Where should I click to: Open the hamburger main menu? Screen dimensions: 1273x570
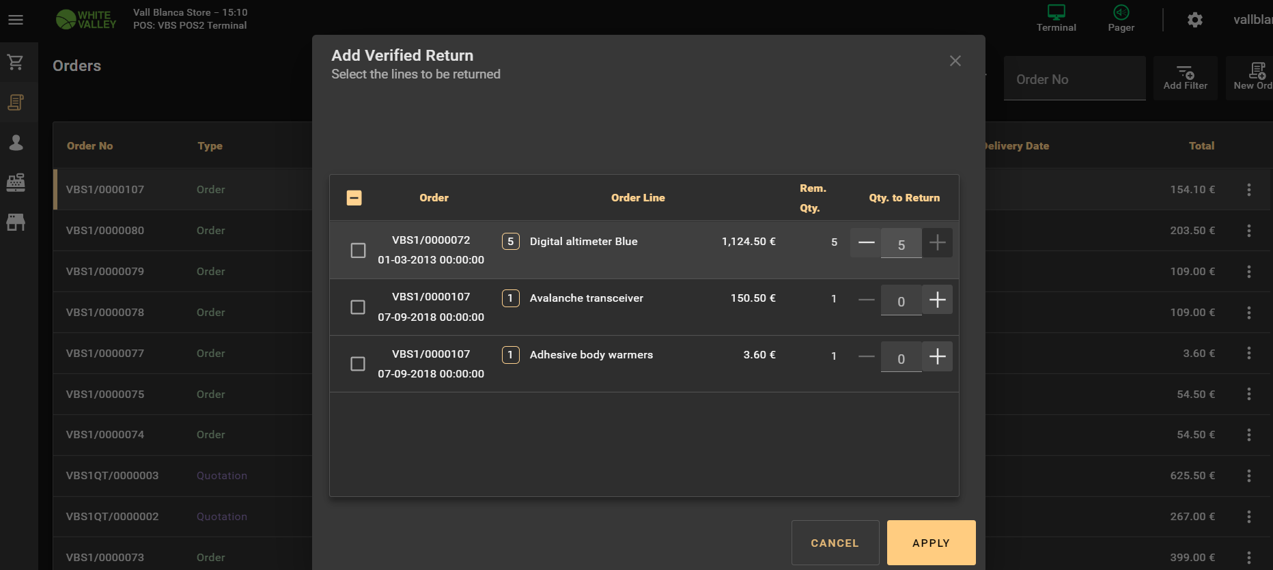point(16,20)
